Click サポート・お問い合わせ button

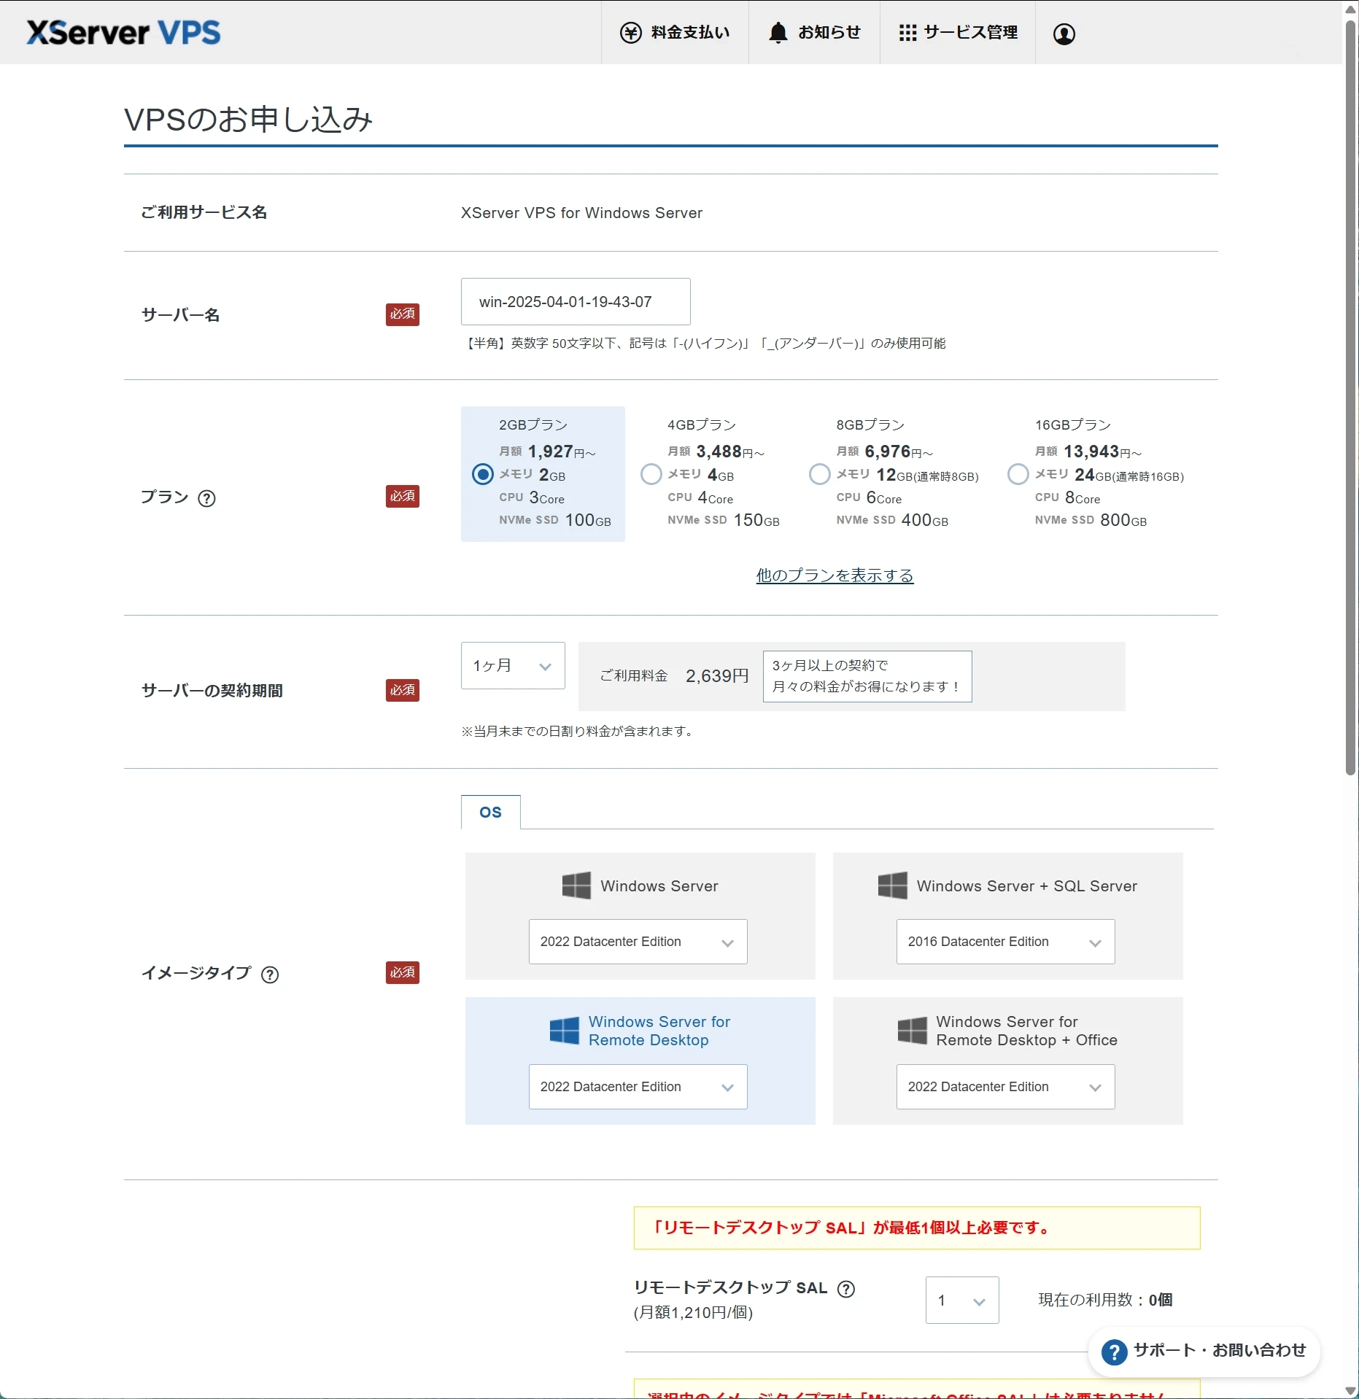point(1204,1352)
